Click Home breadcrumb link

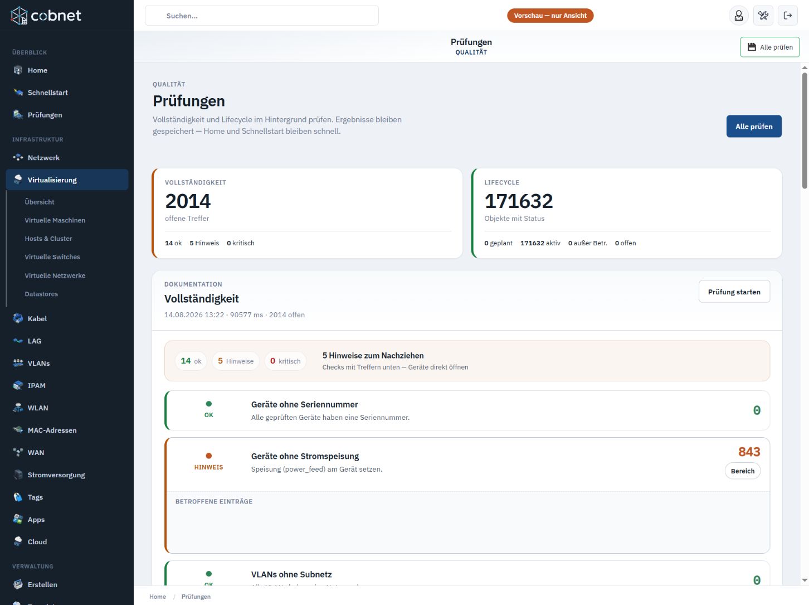(158, 597)
